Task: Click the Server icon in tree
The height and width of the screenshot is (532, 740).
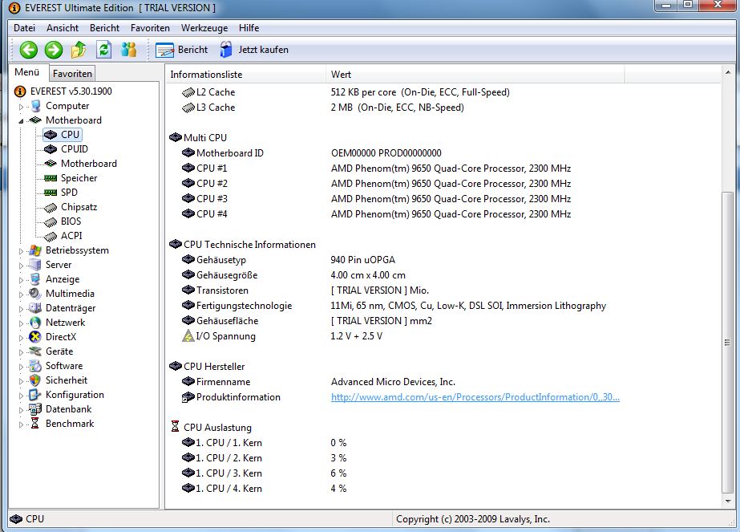Action: 35,265
